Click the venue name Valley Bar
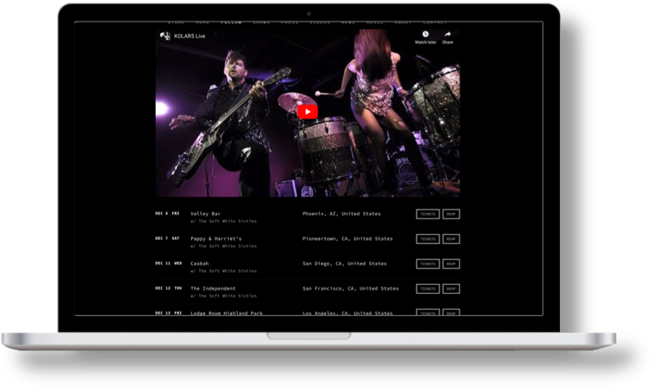 (x=205, y=214)
